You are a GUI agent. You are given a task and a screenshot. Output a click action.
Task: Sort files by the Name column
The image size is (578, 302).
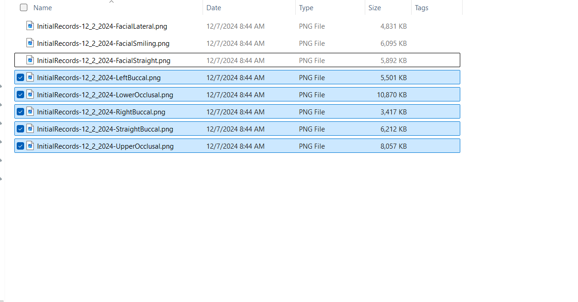point(43,8)
